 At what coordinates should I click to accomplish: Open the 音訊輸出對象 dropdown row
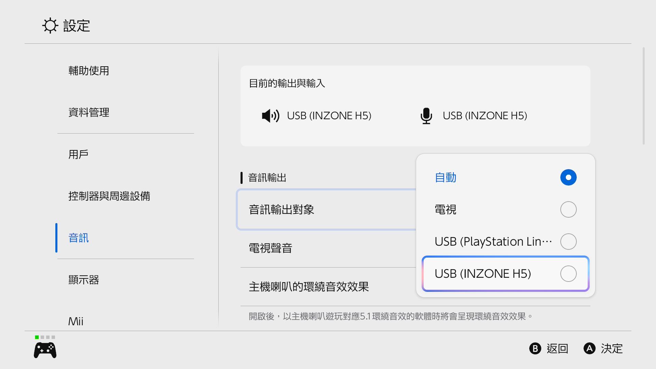[326, 209]
